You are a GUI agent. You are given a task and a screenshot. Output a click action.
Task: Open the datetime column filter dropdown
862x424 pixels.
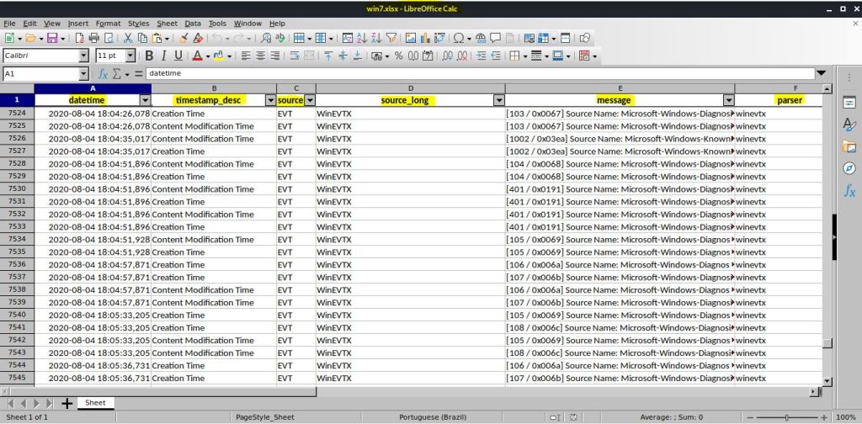145,100
